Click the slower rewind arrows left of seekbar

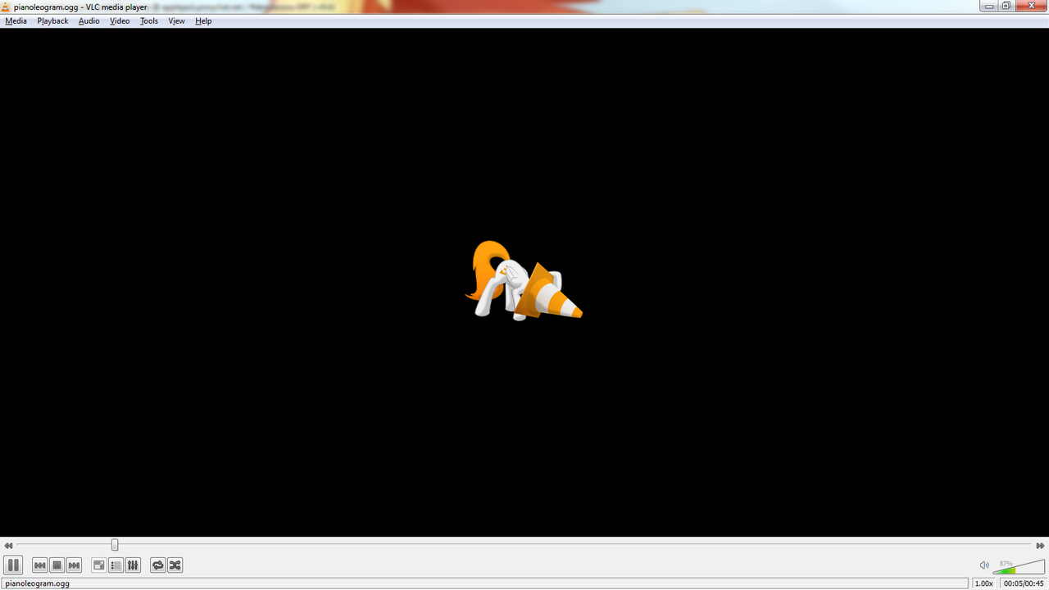8,546
